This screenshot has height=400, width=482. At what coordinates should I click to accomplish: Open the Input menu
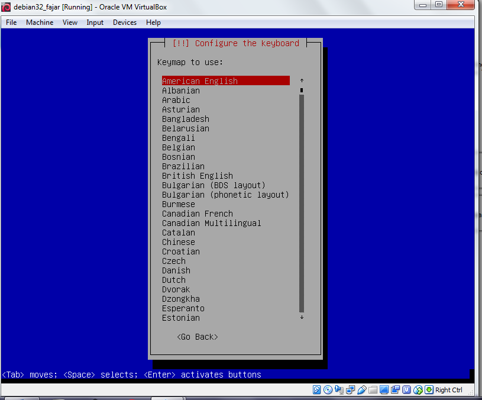click(95, 22)
